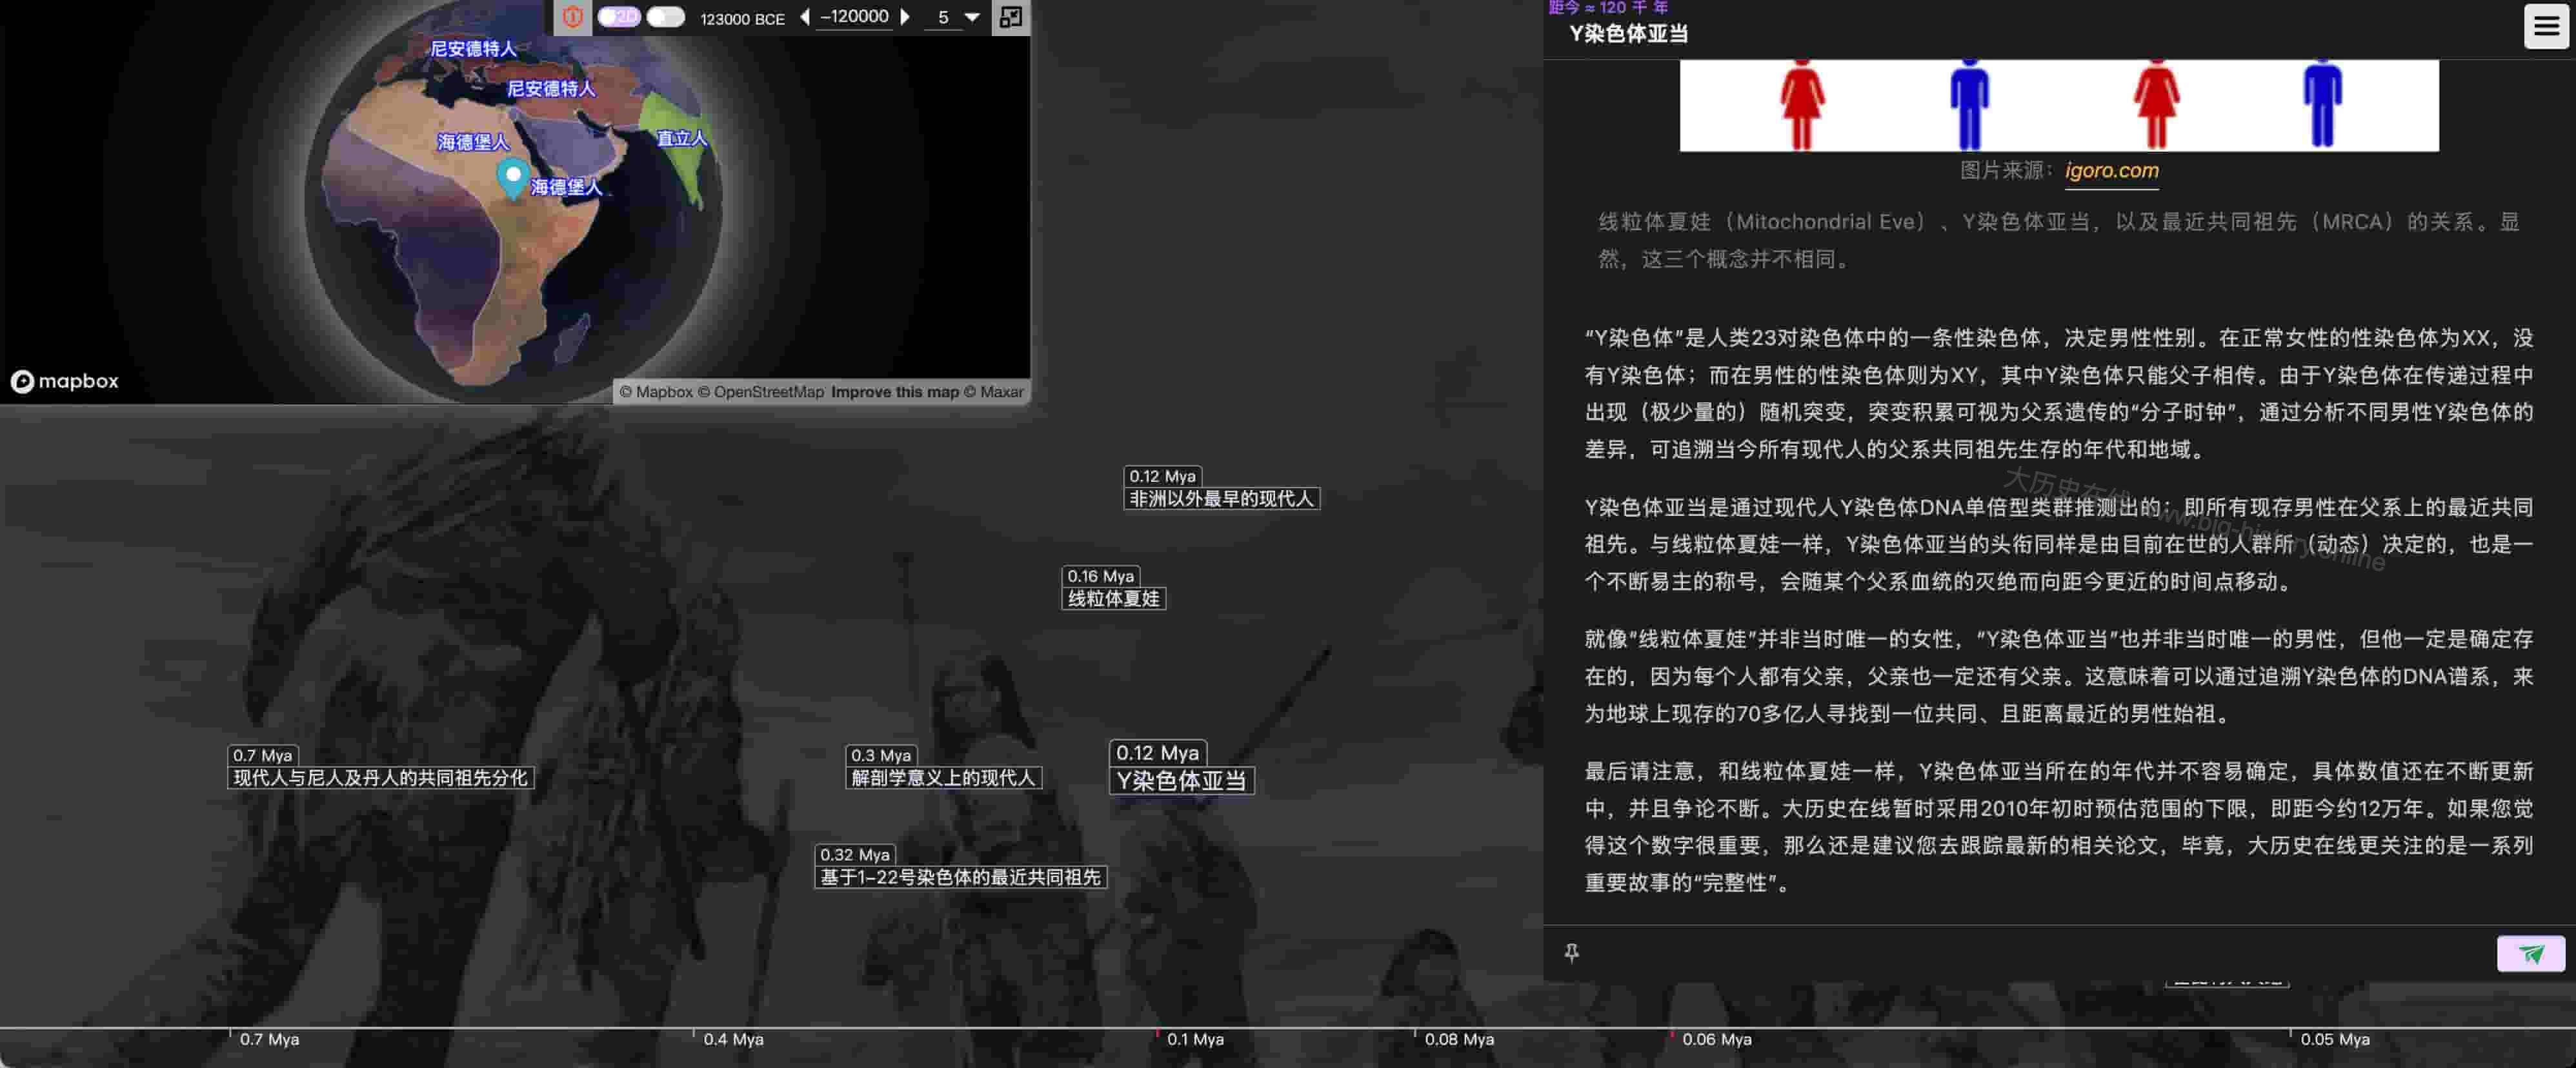Toggle the 2D map mode switch

point(618,17)
